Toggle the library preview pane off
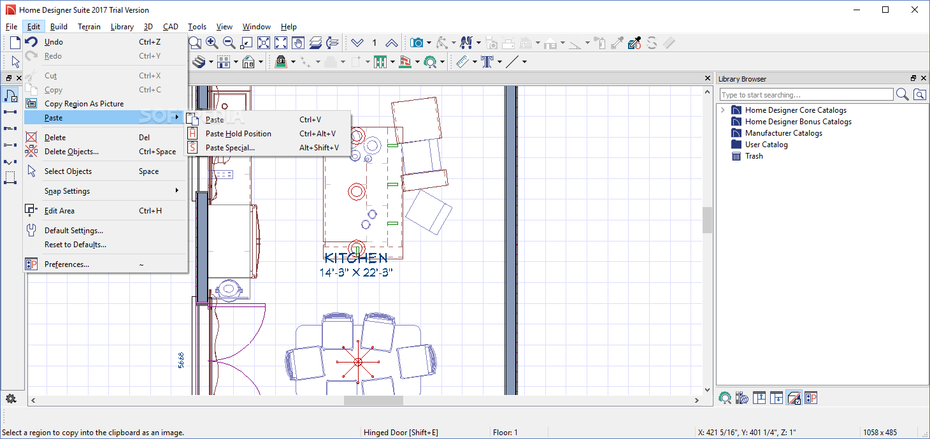 click(794, 398)
